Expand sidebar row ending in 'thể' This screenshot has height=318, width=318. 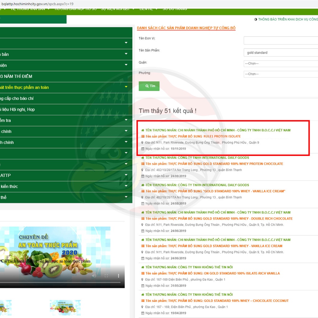pos(126,197)
